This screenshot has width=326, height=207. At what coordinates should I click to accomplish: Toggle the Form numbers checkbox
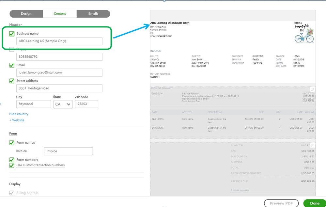coord(12,160)
